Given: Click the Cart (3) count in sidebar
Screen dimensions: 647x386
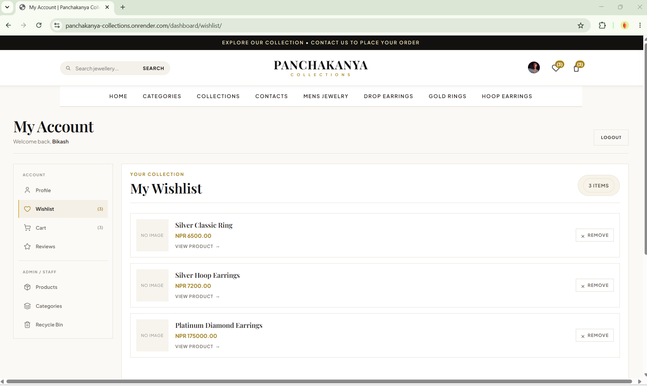Looking at the screenshot, I should 100,228.
